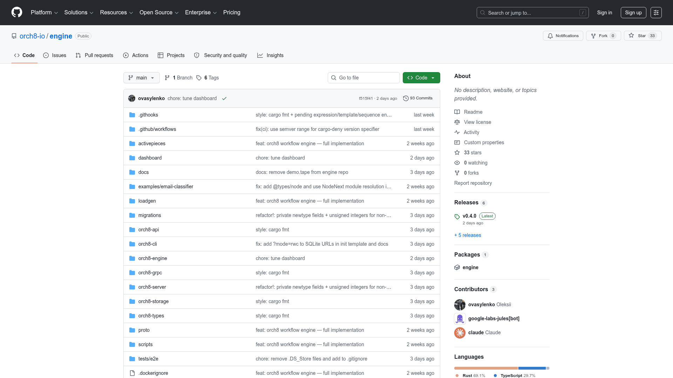
Task: Click the folder icon for loadgen
Action: [132, 201]
